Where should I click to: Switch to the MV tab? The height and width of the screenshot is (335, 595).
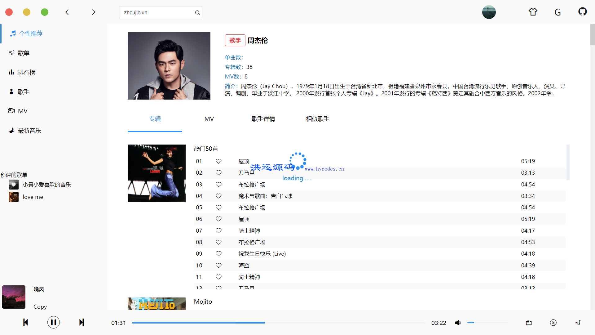pyautogui.click(x=209, y=119)
